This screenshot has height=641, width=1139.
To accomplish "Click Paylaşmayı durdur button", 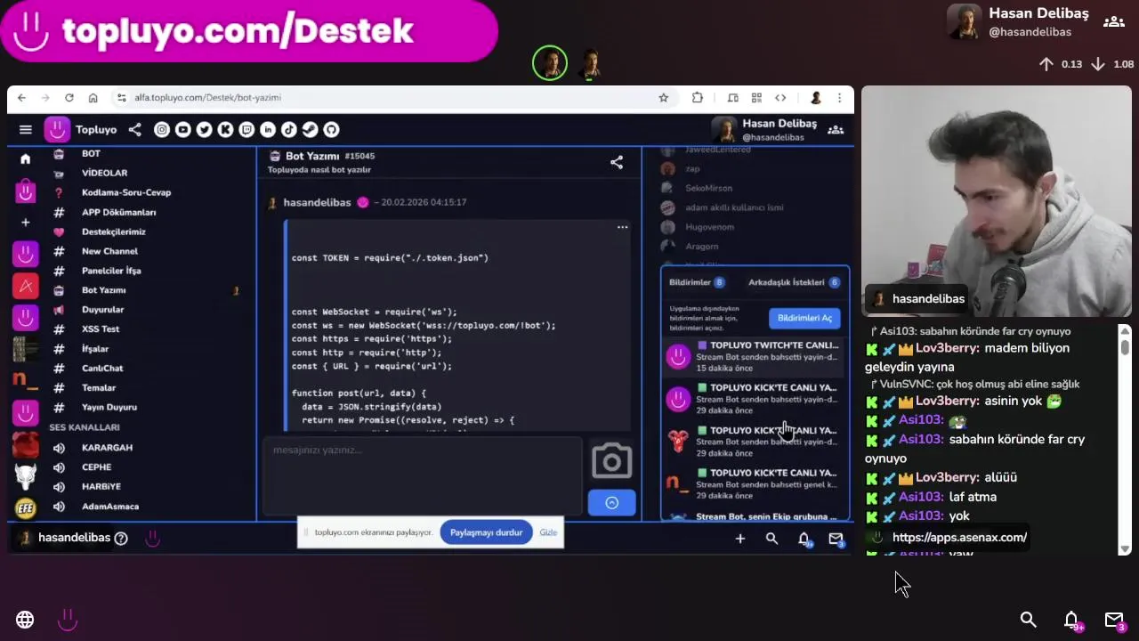I will [x=486, y=532].
